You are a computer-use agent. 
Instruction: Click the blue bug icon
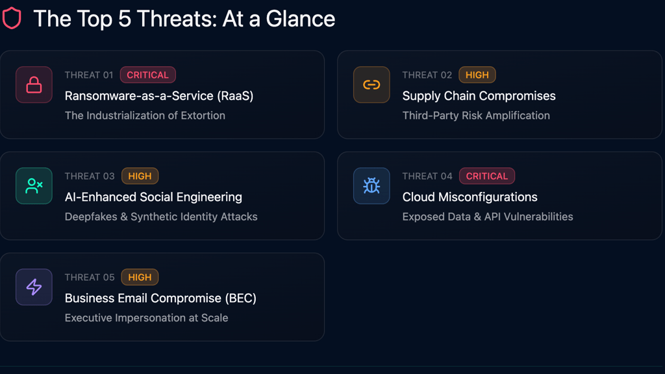click(x=371, y=186)
